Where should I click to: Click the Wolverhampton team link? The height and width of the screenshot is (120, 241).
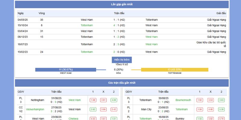[35, 109]
